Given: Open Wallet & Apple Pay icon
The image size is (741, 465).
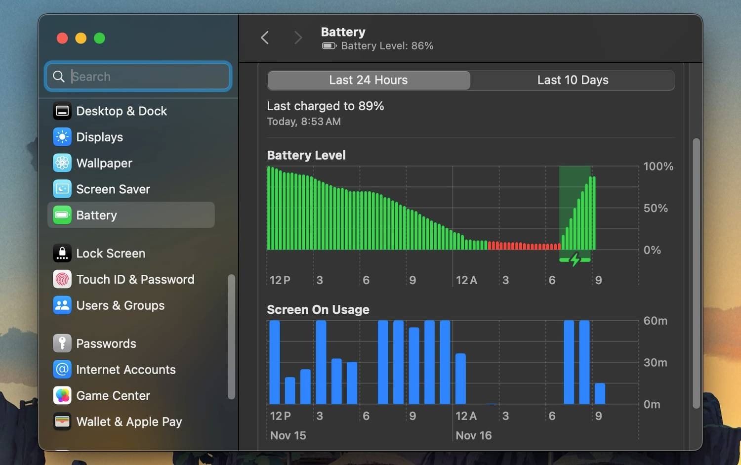Looking at the screenshot, I should (x=62, y=422).
